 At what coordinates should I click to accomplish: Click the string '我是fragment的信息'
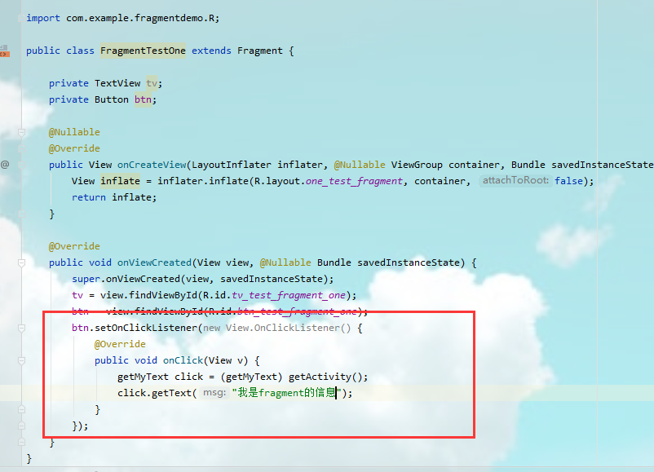pyautogui.click(x=287, y=393)
